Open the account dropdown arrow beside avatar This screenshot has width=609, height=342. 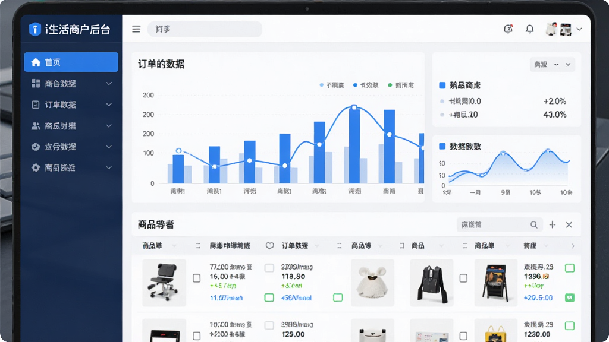tap(579, 29)
